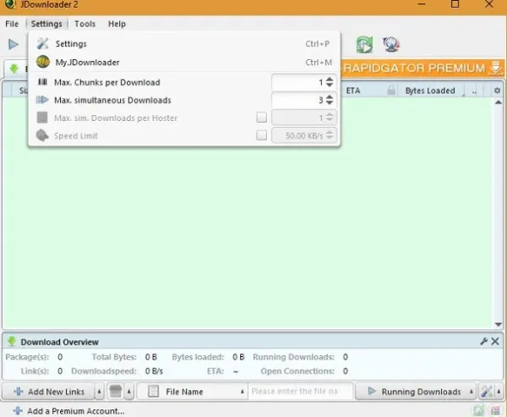Decrease Max. Chunks per Download value
The image size is (507, 417).
click(x=330, y=85)
